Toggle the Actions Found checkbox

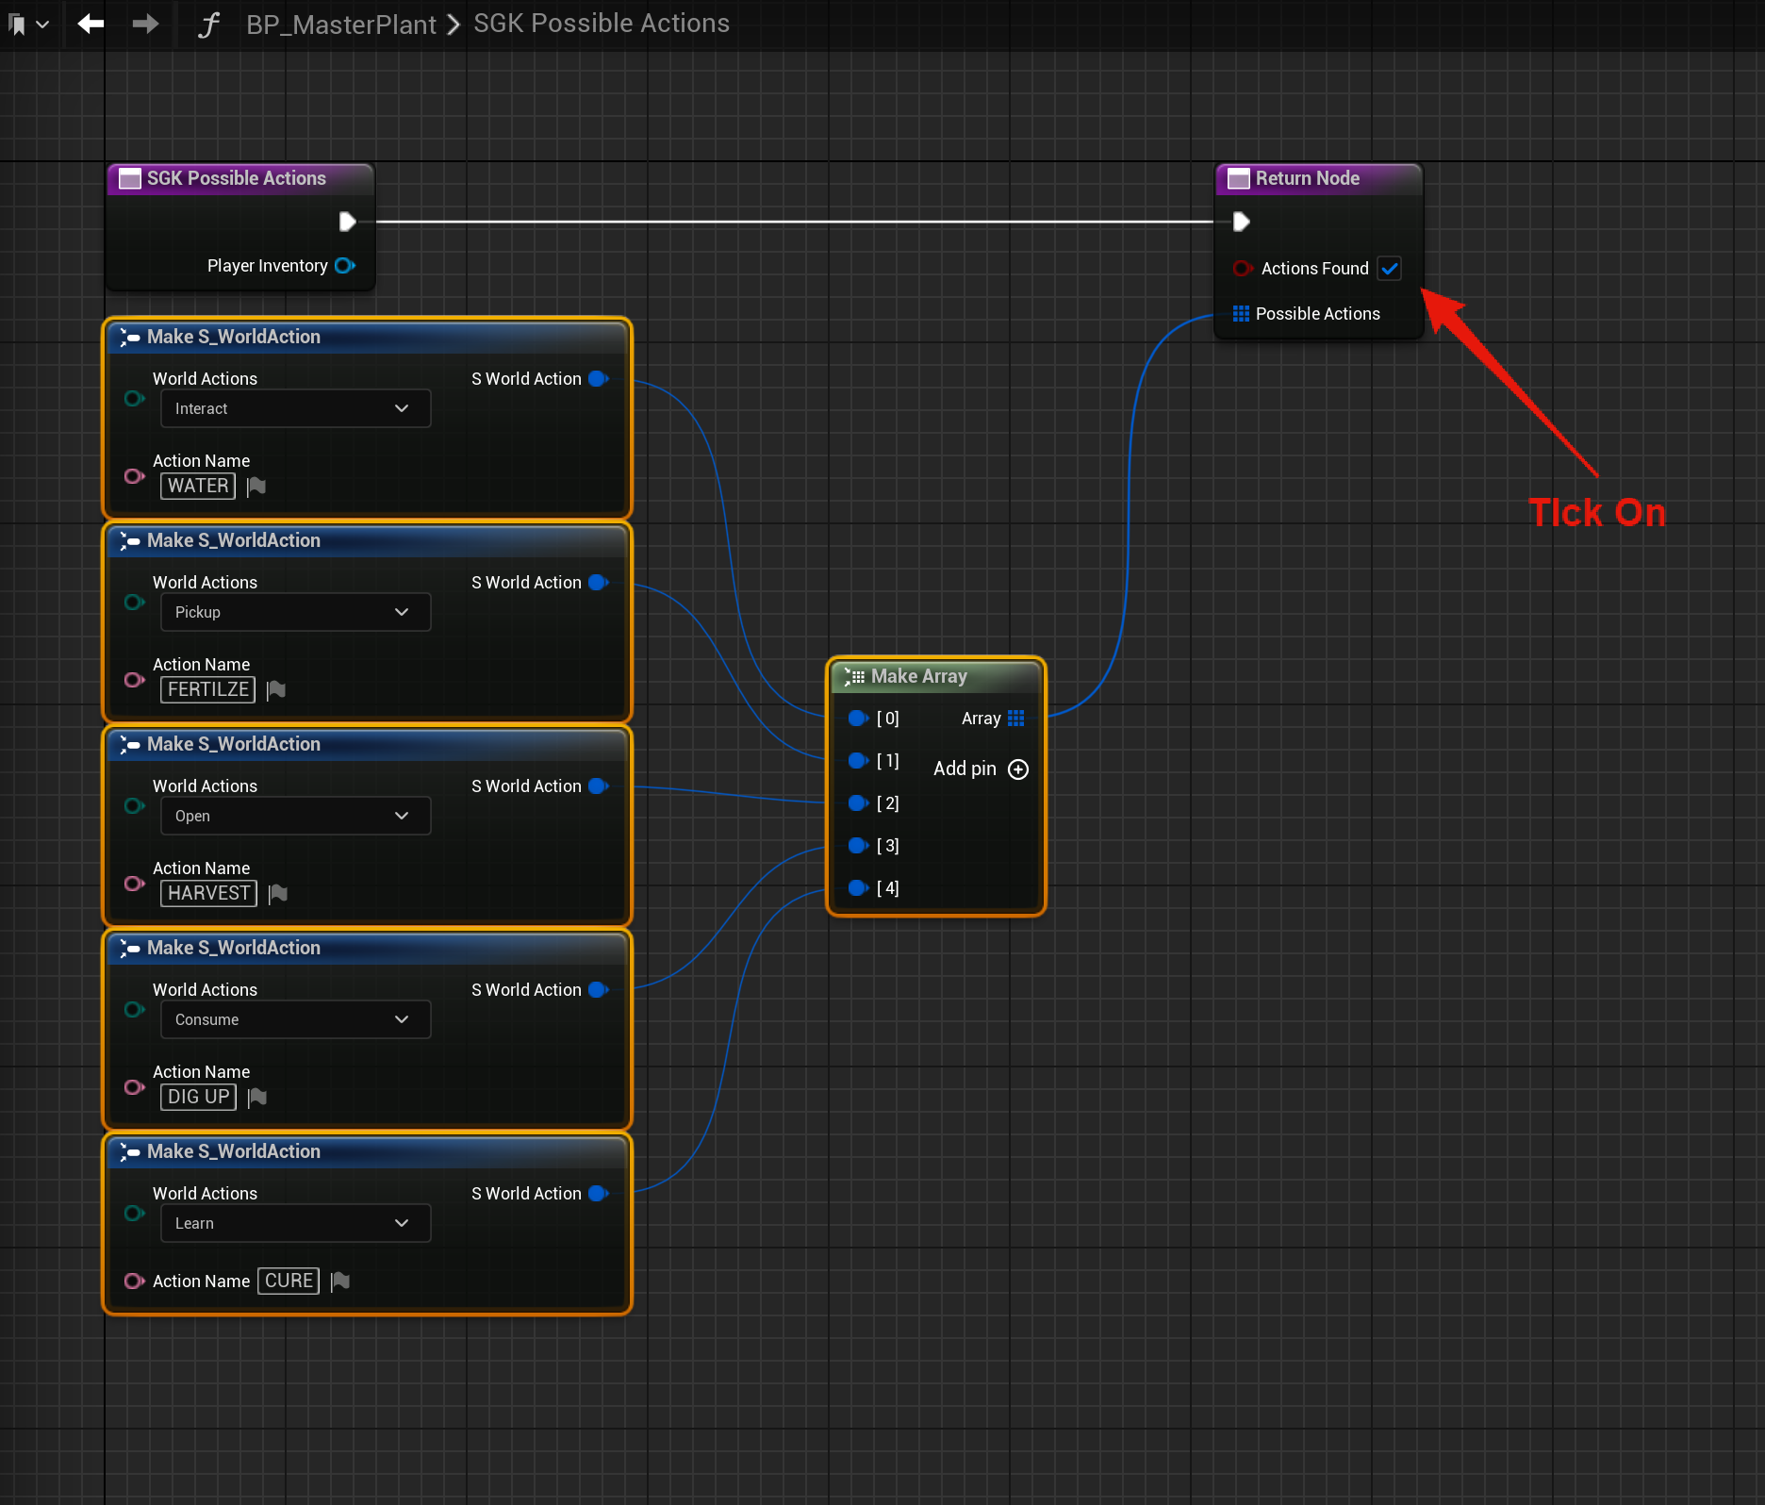point(1389,269)
